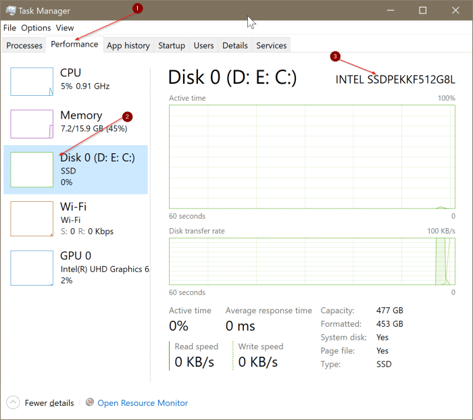Click the Active time graph area
Image resolution: width=473 pixels, height=420 pixels.
[312, 157]
